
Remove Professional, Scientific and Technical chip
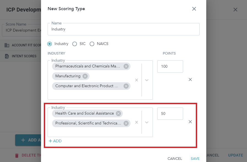126,123
